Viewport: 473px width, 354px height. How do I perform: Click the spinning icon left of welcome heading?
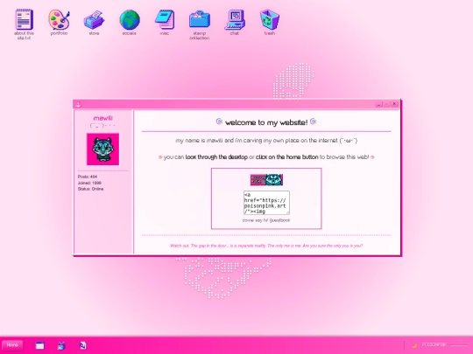coord(219,121)
